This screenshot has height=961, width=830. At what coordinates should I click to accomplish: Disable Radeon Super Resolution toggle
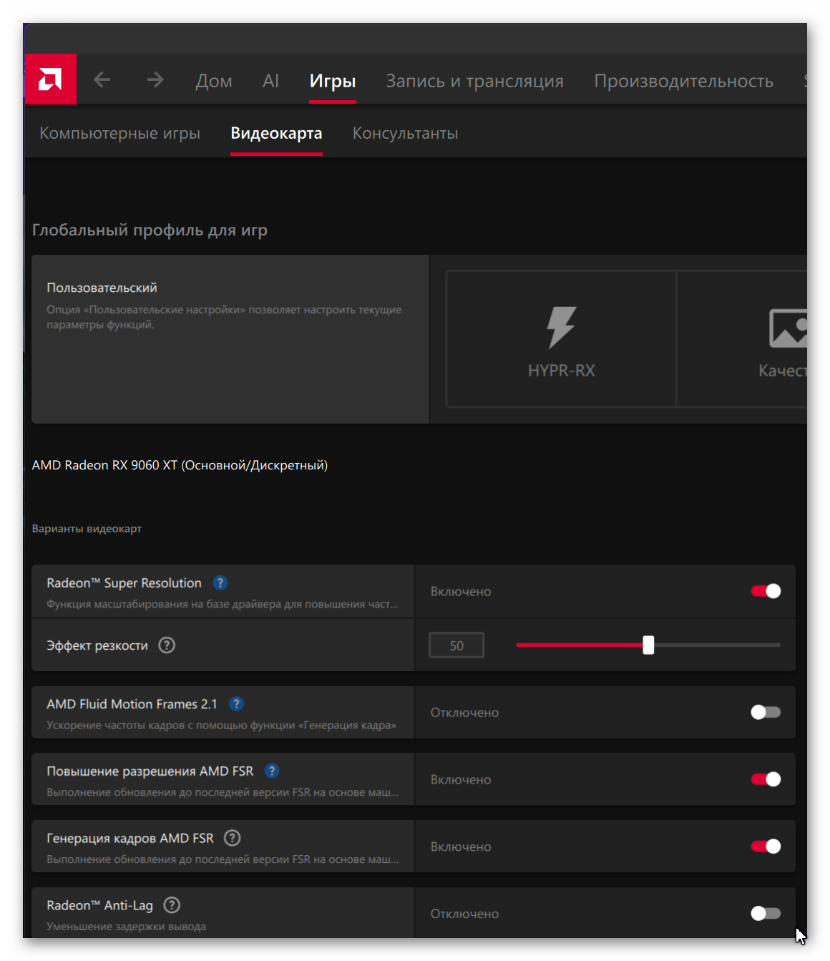tap(766, 591)
